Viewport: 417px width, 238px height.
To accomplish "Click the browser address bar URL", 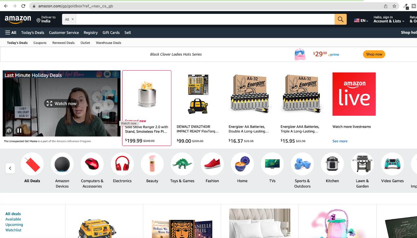I will pyautogui.click(x=75, y=6).
